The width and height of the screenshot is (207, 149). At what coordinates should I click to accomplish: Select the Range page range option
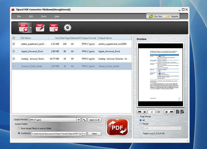tap(141, 124)
